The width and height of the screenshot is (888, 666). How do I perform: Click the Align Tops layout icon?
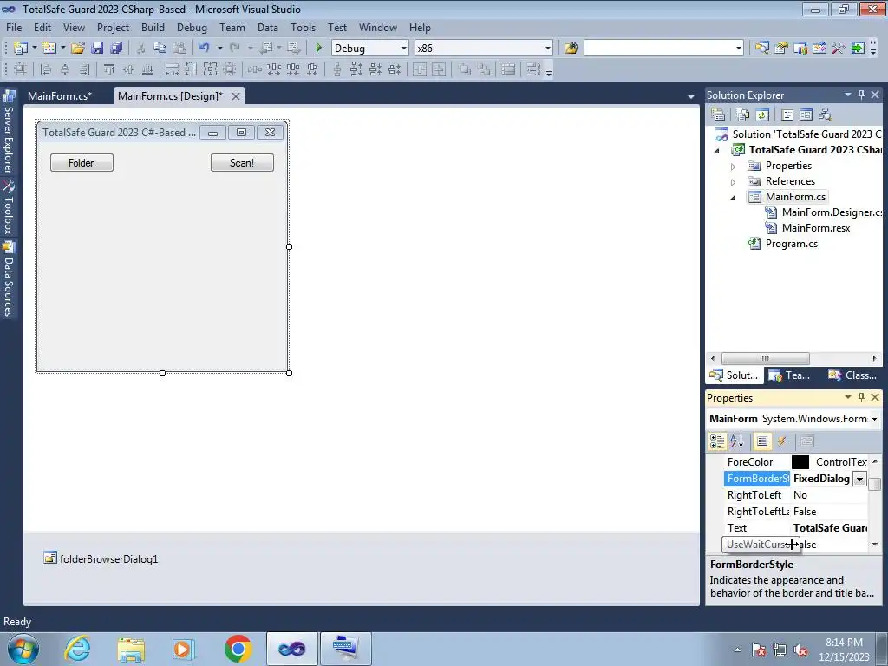[108, 69]
